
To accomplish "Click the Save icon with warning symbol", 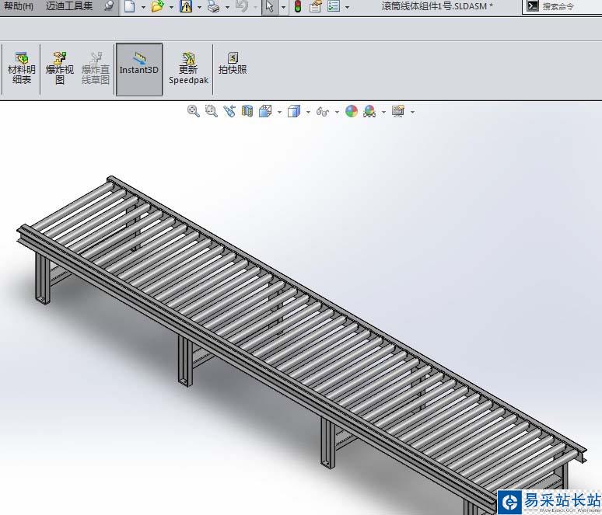I will click(x=186, y=6).
